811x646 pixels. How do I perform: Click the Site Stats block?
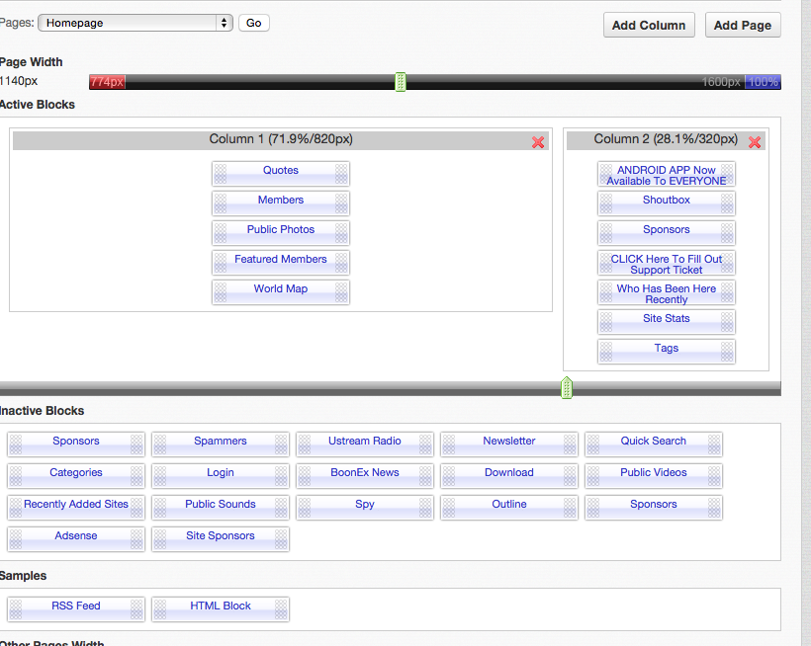(x=667, y=319)
